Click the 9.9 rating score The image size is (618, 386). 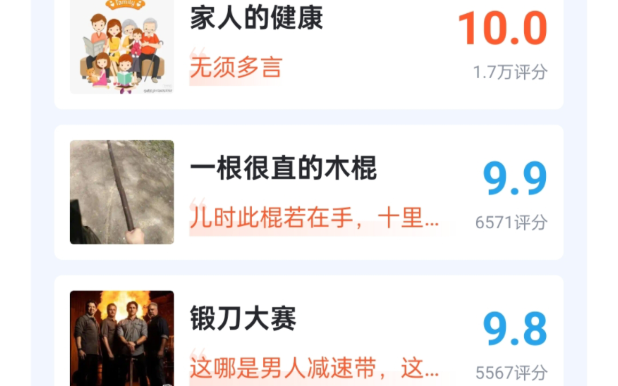[x=515, y=178]
